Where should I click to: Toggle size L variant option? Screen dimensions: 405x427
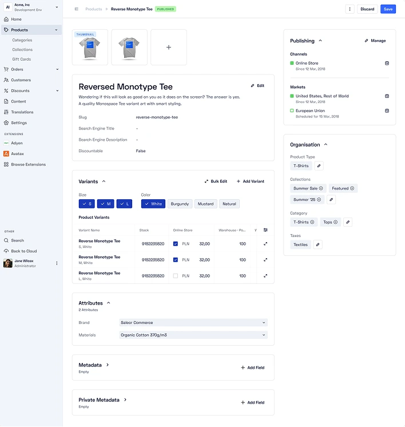(x=124, y=204)
